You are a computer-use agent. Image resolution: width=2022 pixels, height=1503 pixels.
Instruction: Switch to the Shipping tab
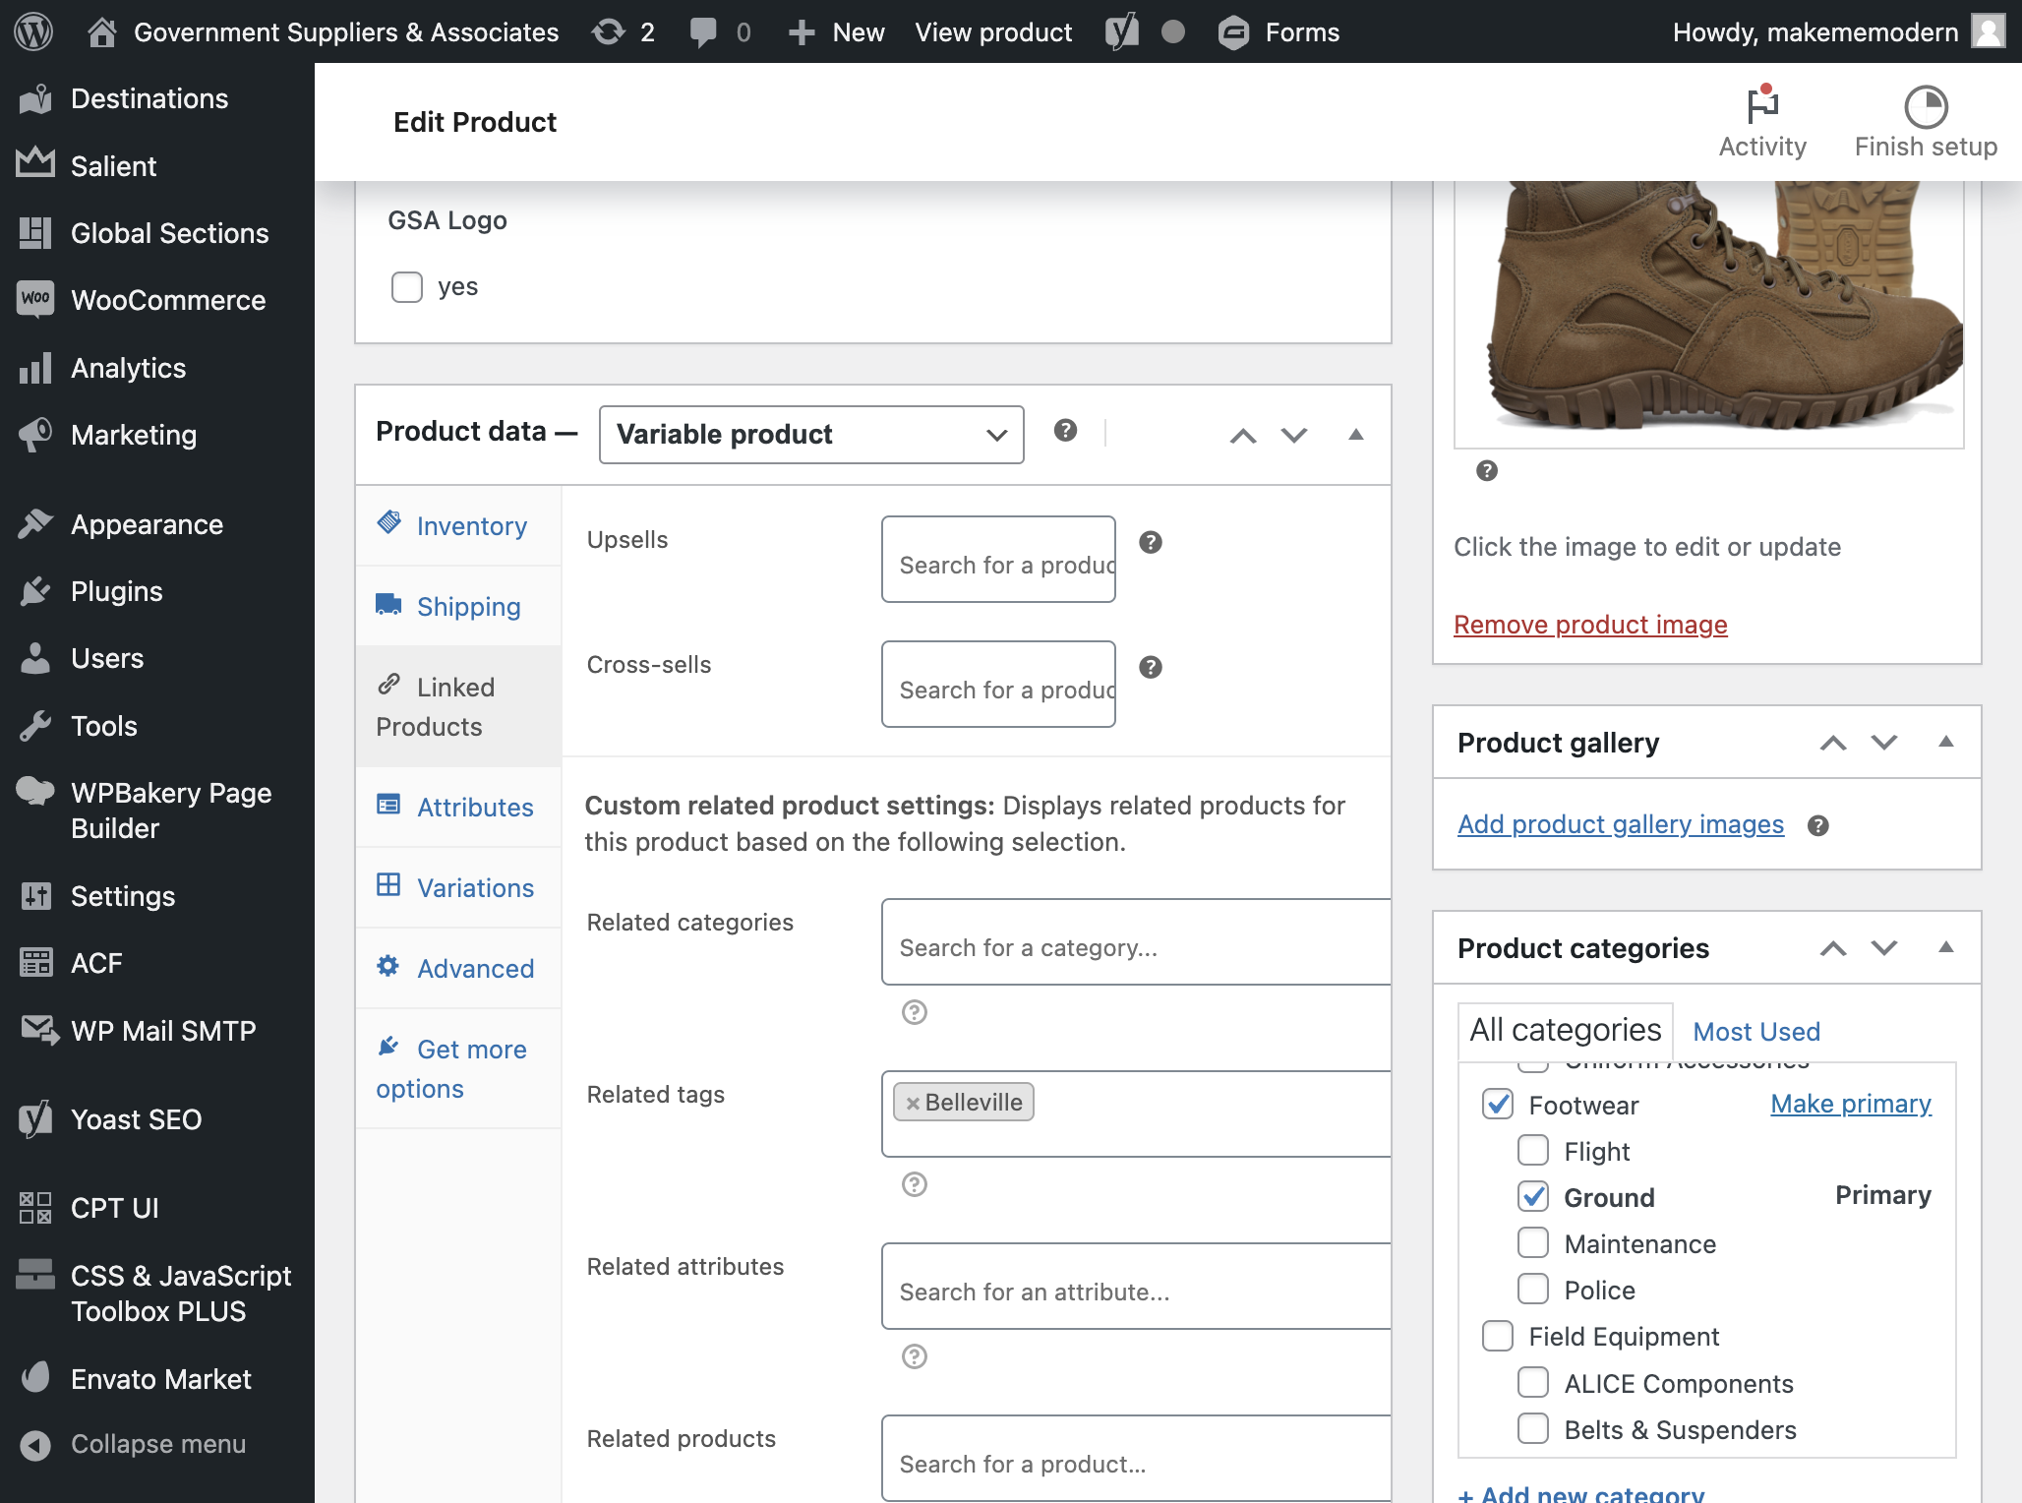458,606
